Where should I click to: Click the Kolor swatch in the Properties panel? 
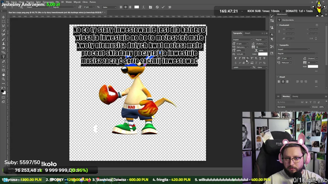313,66
